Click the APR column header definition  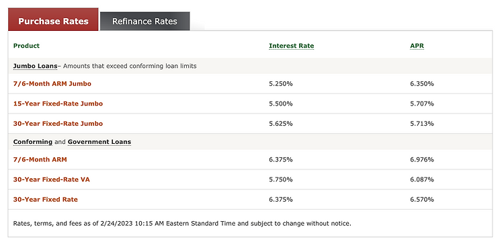point(417,46)
